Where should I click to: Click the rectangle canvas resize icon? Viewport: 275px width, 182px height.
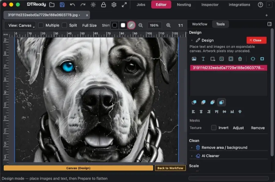click(x=213, y=59)
